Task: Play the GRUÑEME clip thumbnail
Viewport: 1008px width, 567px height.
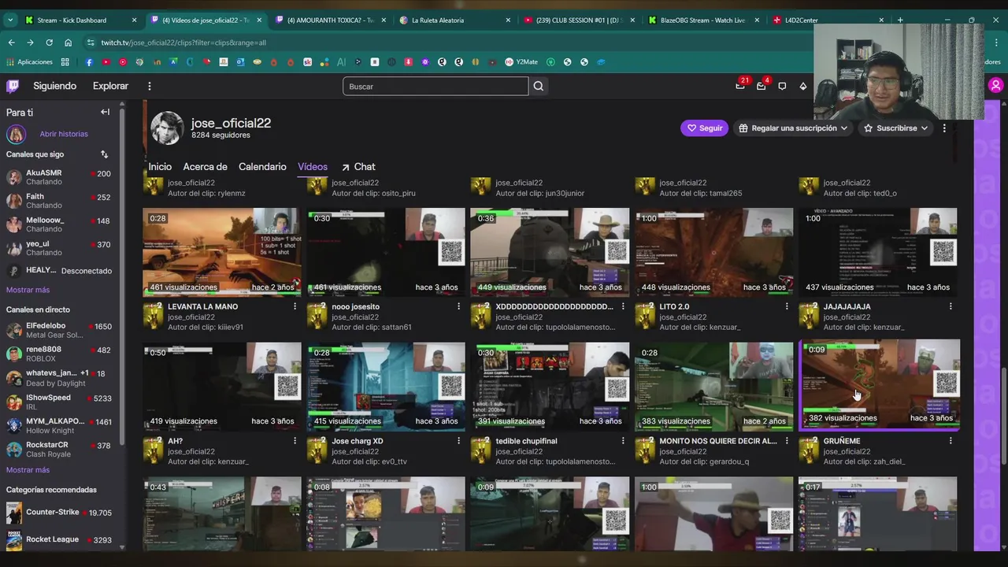Action: click(880, 385)
